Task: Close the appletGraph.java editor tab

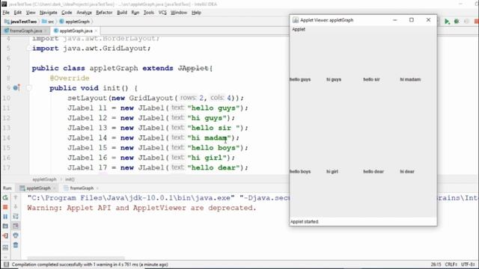Action: 96,31
